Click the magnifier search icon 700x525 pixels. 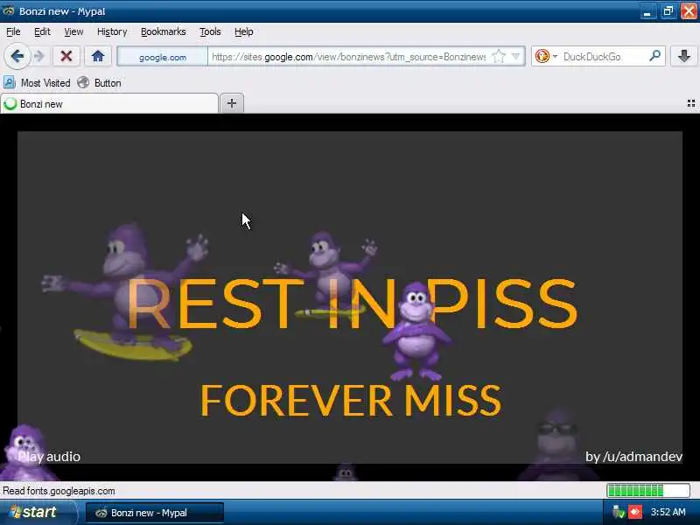pyautogui.click(x=654, y=56)
